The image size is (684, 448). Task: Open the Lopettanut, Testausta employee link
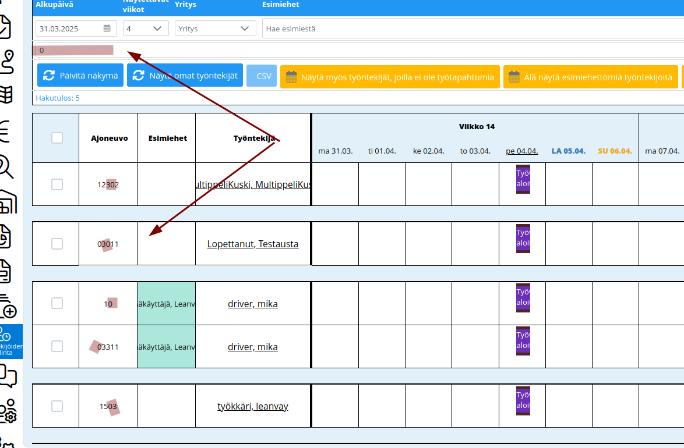(x=253, y=244)
